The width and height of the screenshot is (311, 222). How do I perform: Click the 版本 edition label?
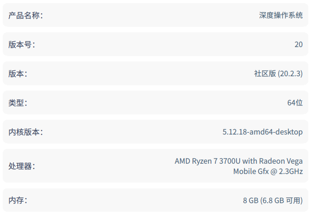pos(18,74)
